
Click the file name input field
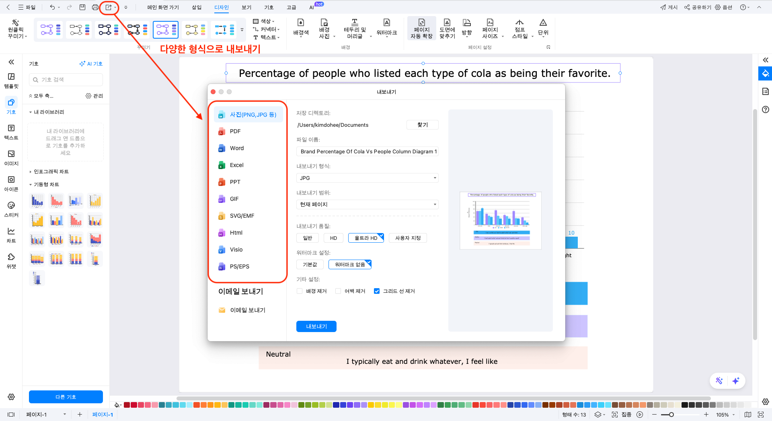(x=367, y=151)
